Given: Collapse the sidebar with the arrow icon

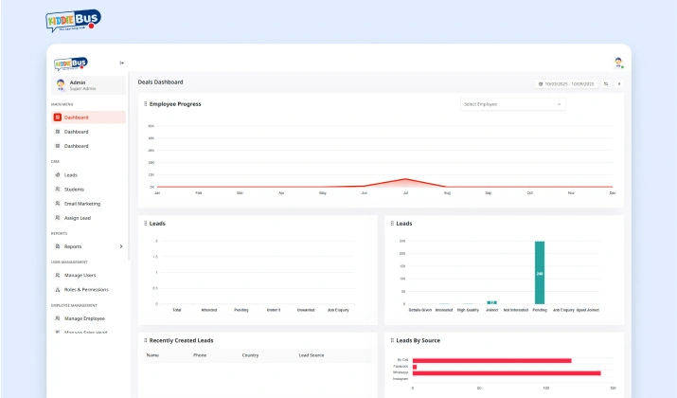Looking at the screenshot, I should pos(122,63).
